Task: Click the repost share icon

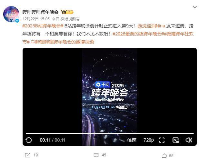Action: [x=27, y=155]
